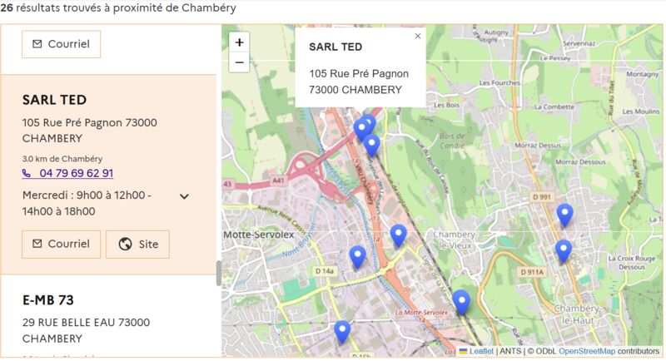The width and height of the screenshot is (666, 361).
Task: Click the marker on the railway near La Motte-Servolex
Action: (x=461, y=302)
